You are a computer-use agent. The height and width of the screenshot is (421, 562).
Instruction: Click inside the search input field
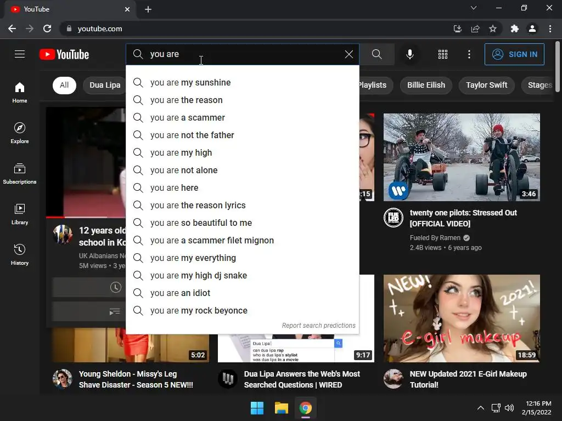coord(244,54)
